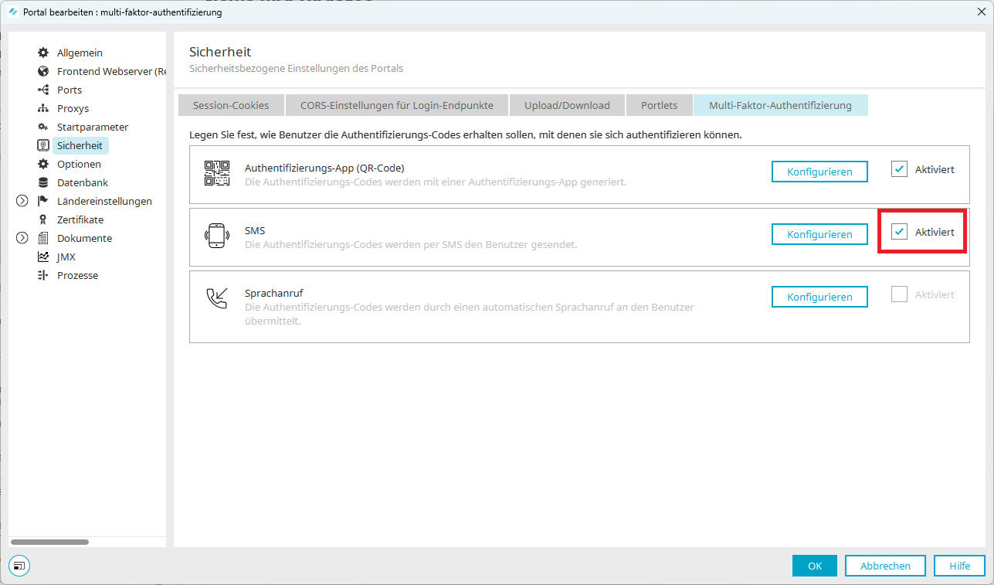The height and width of the screenshot is (585, 994).
Task: Expand the Dokumente tree node
Action: 22,238
